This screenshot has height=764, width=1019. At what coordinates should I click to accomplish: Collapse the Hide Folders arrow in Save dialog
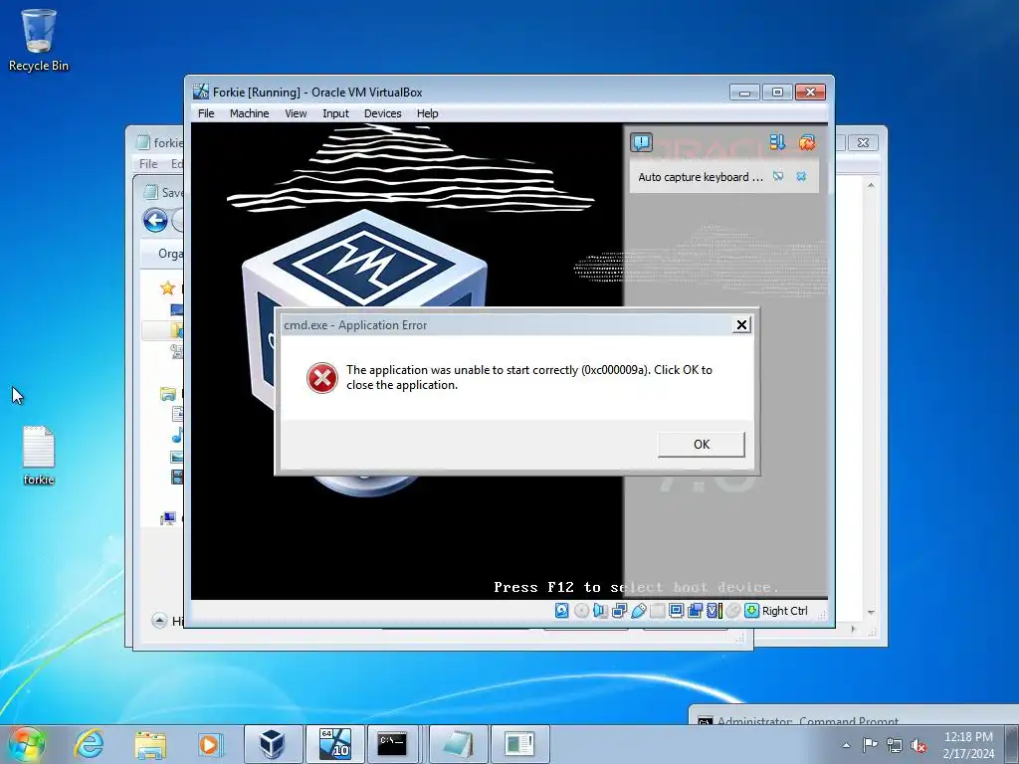(159, 621)
